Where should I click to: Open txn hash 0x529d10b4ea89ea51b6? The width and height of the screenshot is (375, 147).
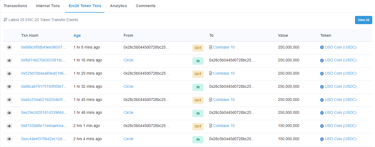(x=44, y=73)
